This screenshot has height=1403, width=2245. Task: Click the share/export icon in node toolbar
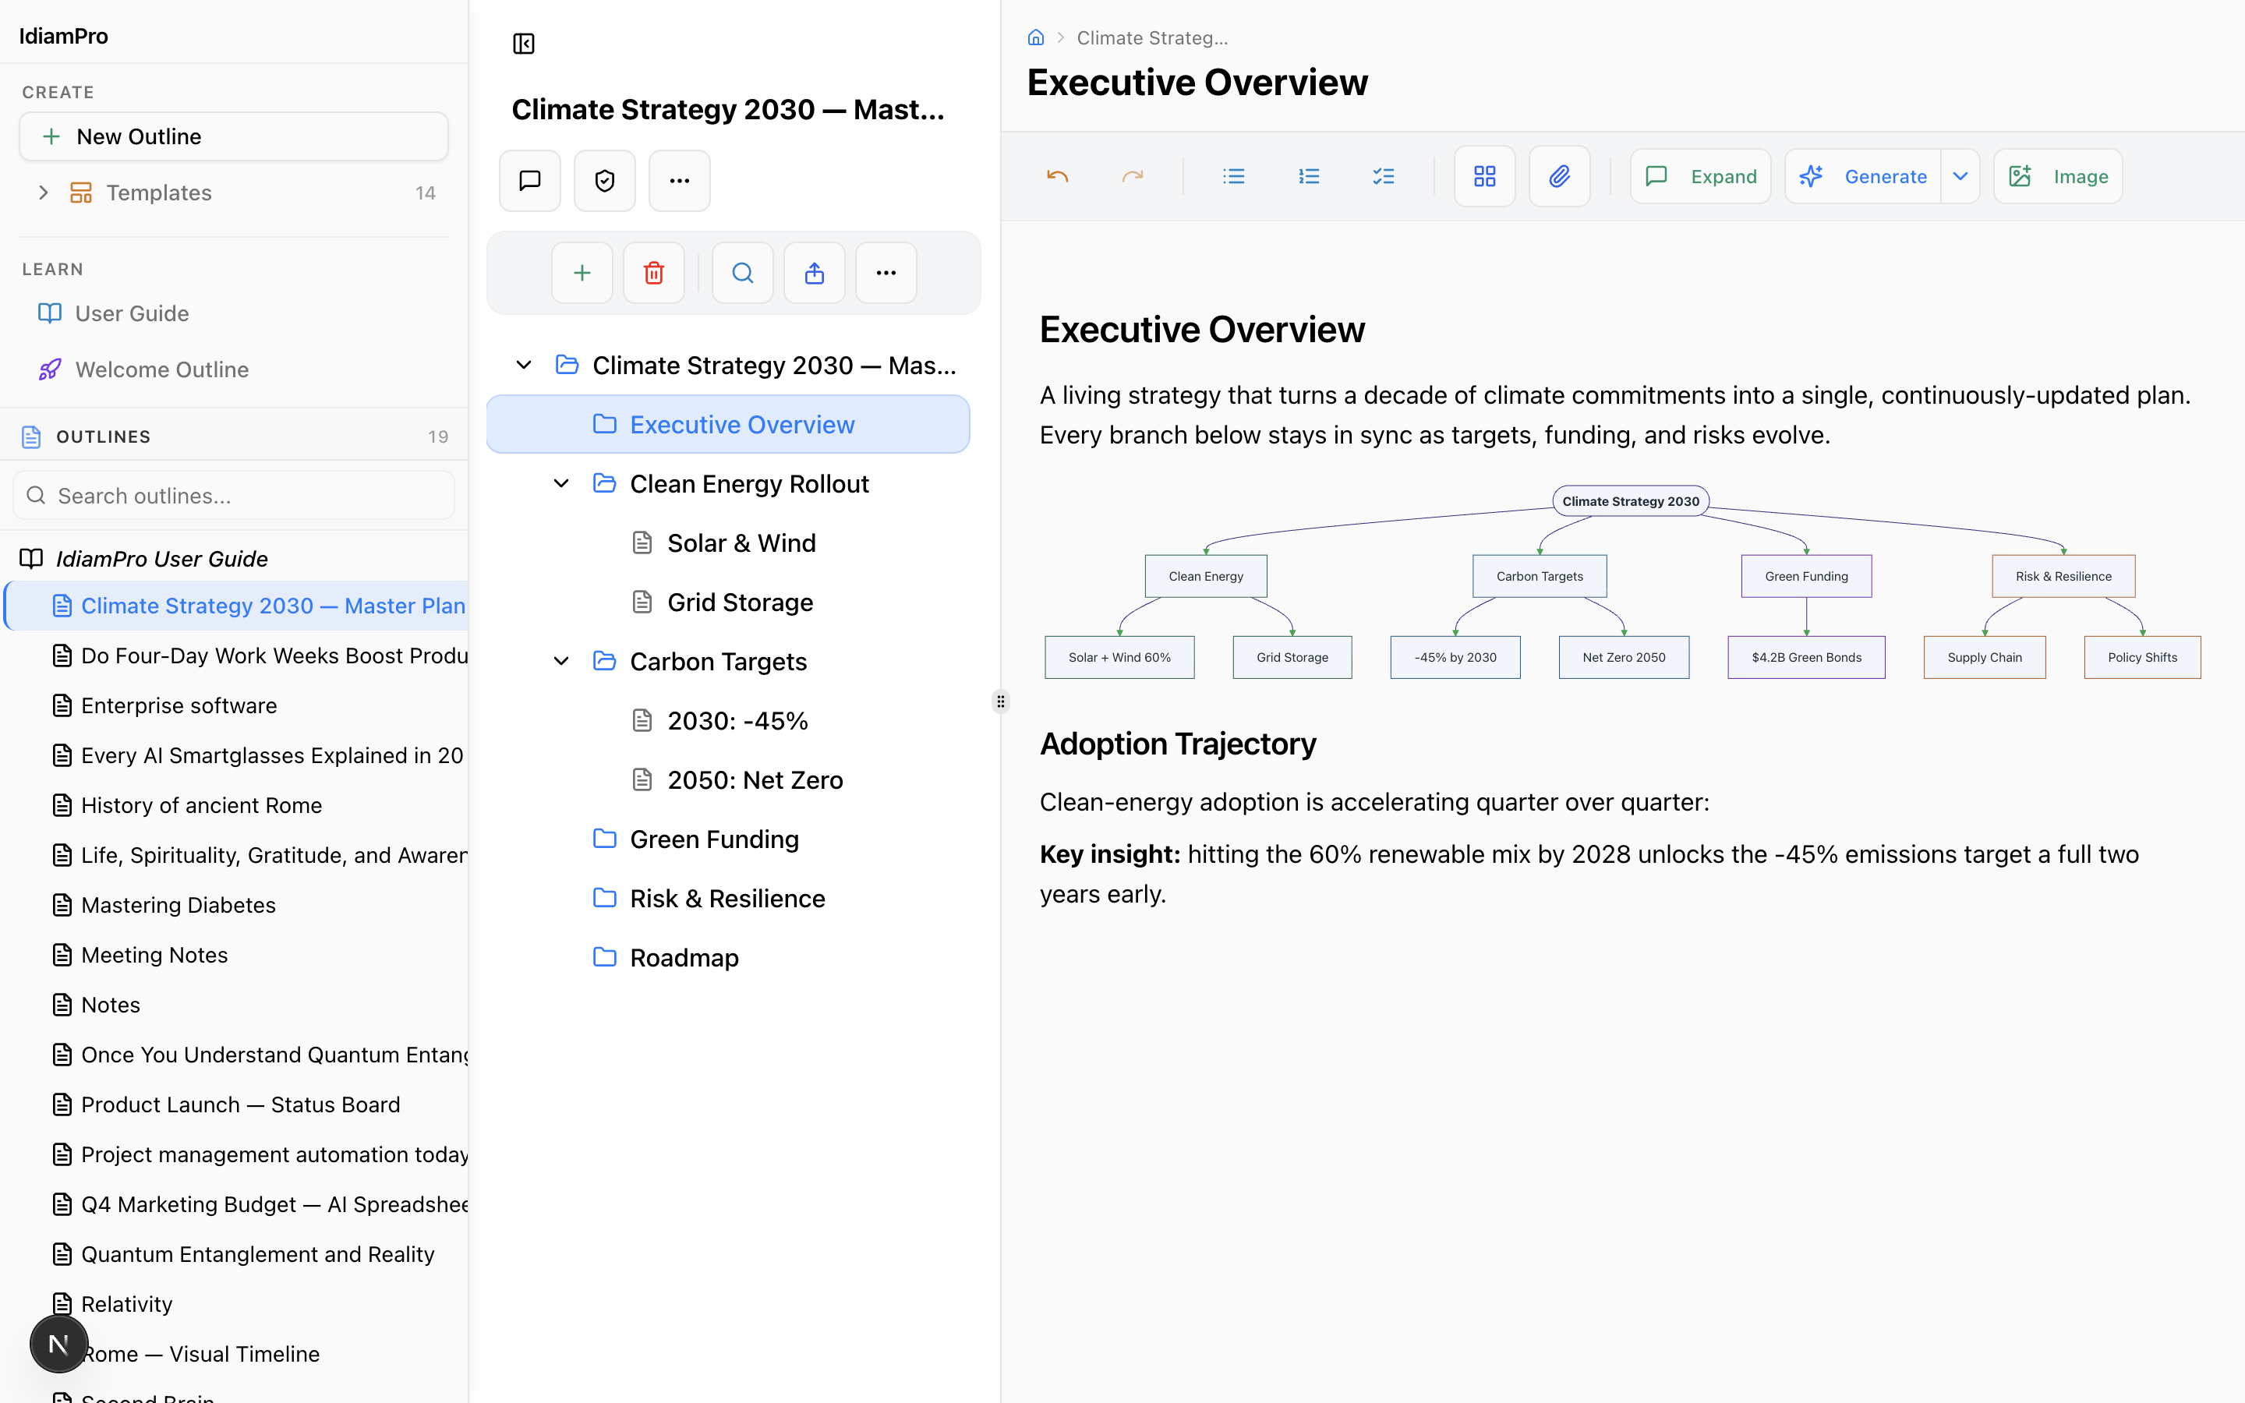pos(815,273)
